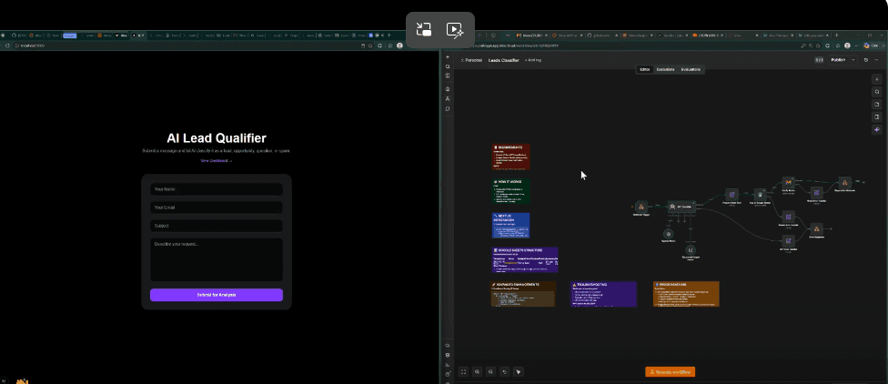Select the Respond to Webhook node
The width and height of the screenshot is (888, 384).
coord(844,183)
